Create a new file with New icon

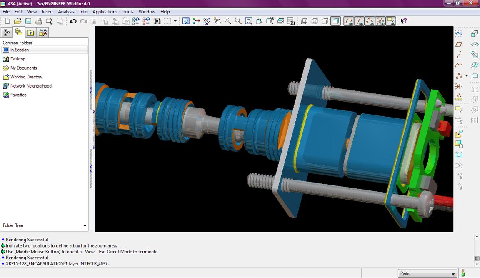(x=7, y=21)
